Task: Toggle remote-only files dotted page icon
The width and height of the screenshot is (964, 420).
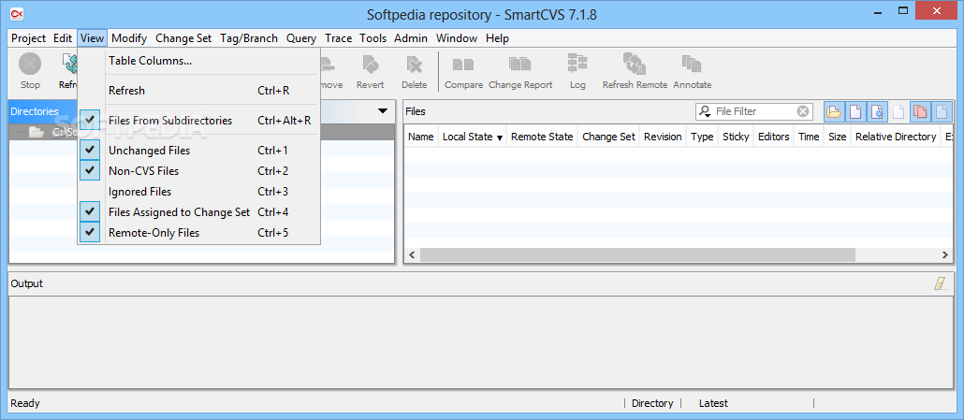Action: [942, 111]
